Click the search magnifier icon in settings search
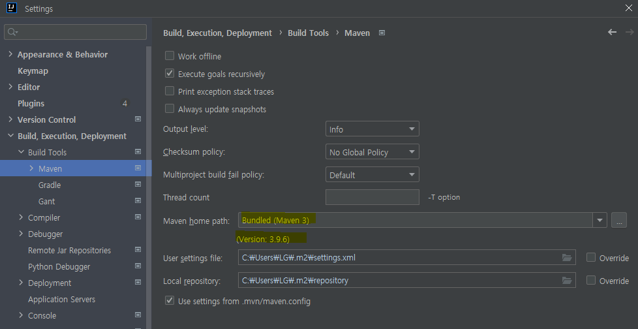 pyautogui.click(x=12, y=32)
